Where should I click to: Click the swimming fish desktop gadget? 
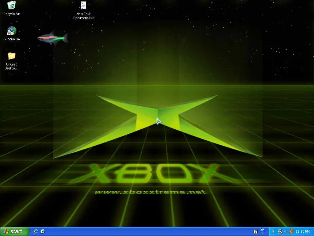point(52,38)
